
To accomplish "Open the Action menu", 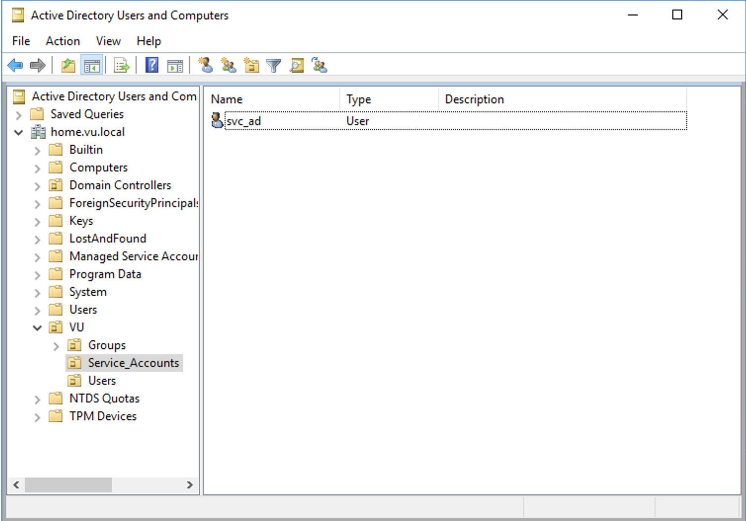I will click(63, 41).
